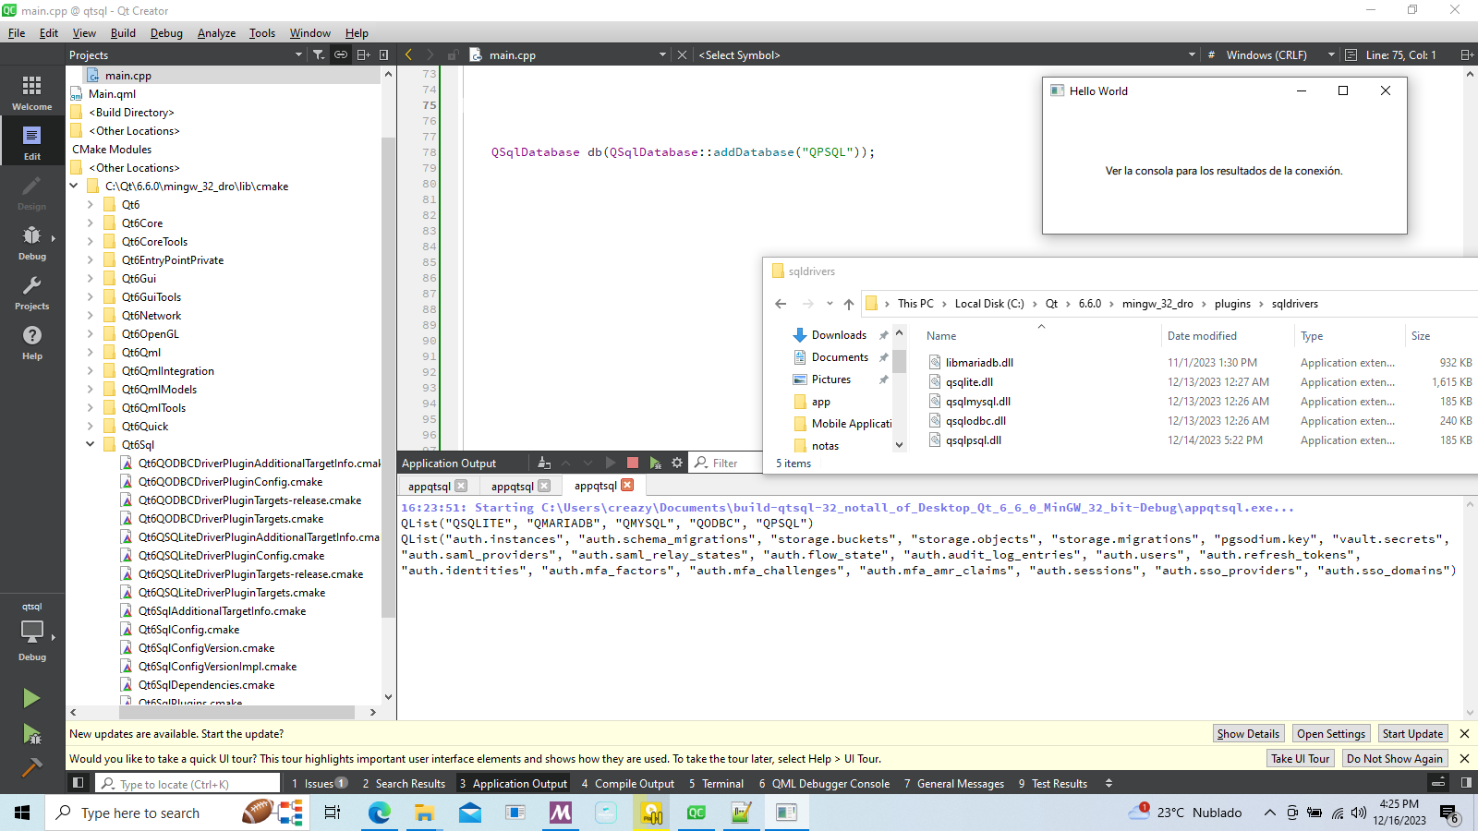Toggle the right sidebar visibility

(1466, 783)
